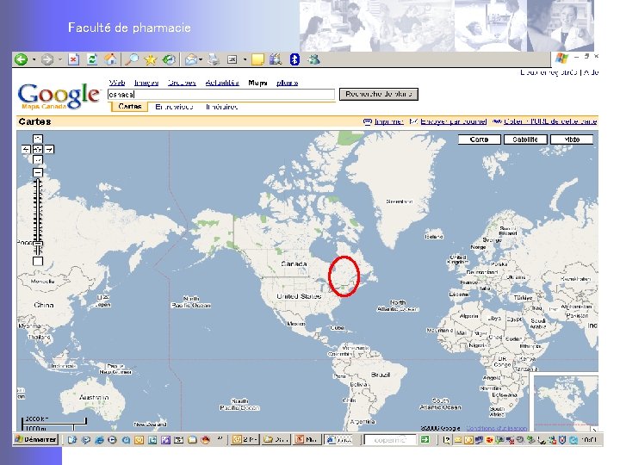
Task: Click the search field containing canada
Action: click(x=221, y=94)
